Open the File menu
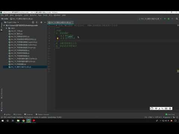179x134 pixels. point(2,15)
